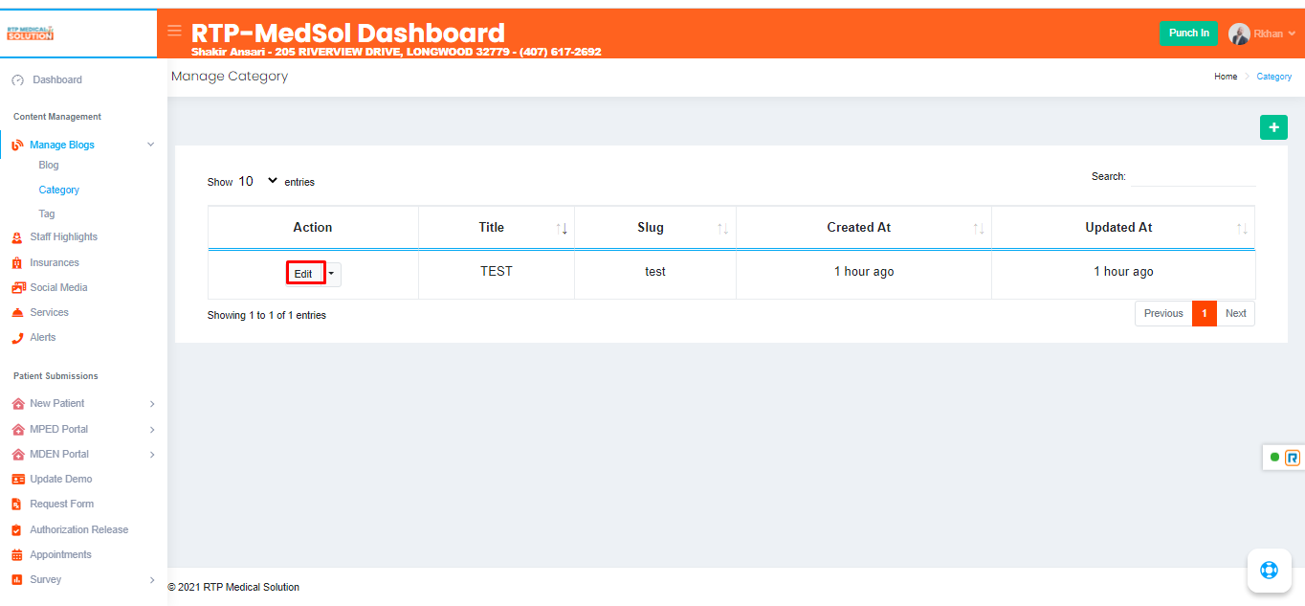The height and width of the screenshot is (606, 1305).
Task: Open the caret dropdown beside Edit
Action: pos(332,274)
